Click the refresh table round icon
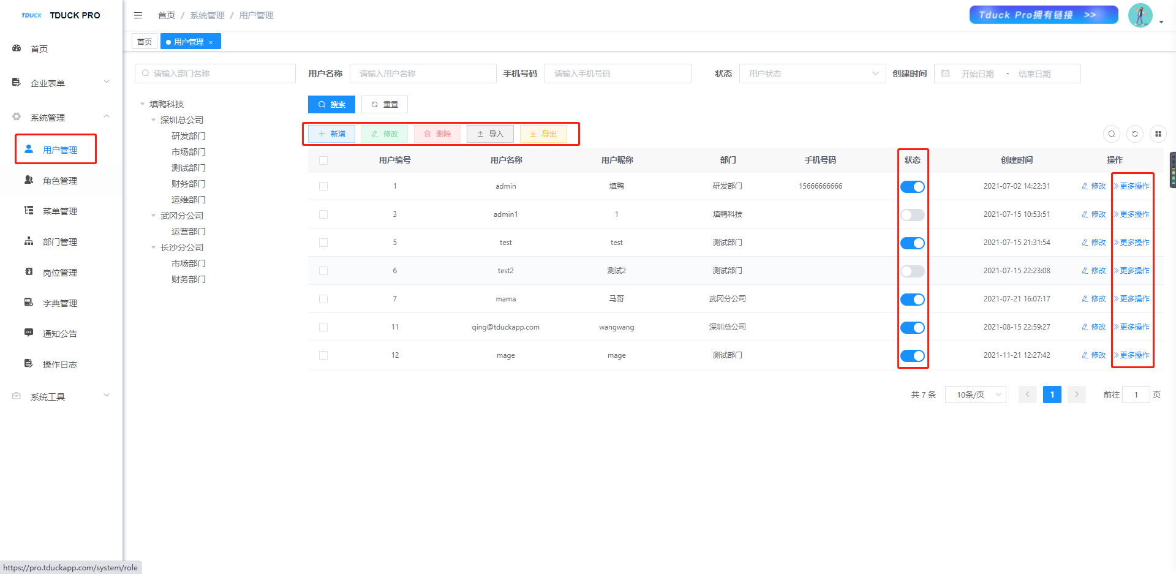Screen dimensions: 1176x574 click(x=1134, y=134)
